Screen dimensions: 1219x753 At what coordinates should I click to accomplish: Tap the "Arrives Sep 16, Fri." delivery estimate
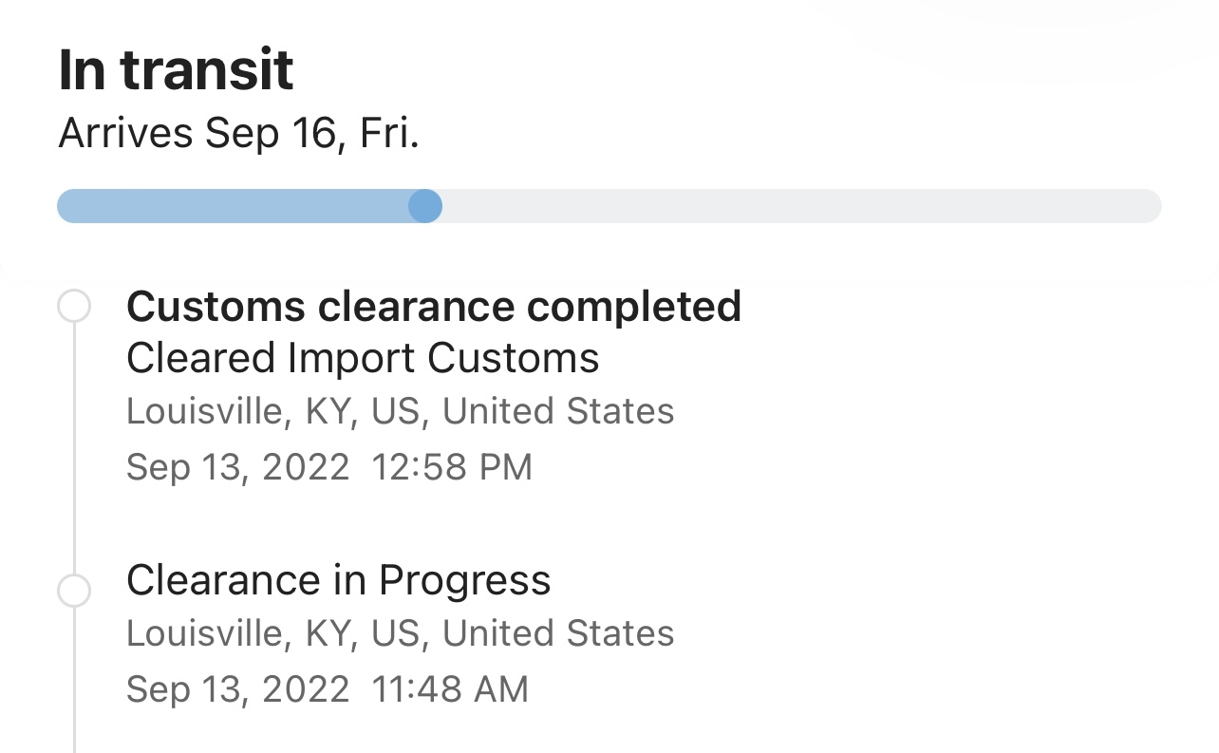(238, 134)
